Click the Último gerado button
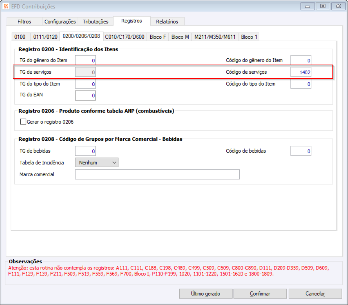Screen dimensions: 348x305 [x=206, y=294]
